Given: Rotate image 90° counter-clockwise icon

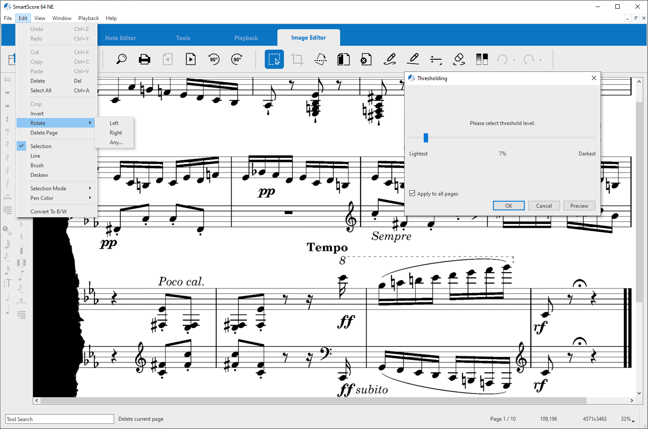Looking at the screenshot, I should pos(214,59).
